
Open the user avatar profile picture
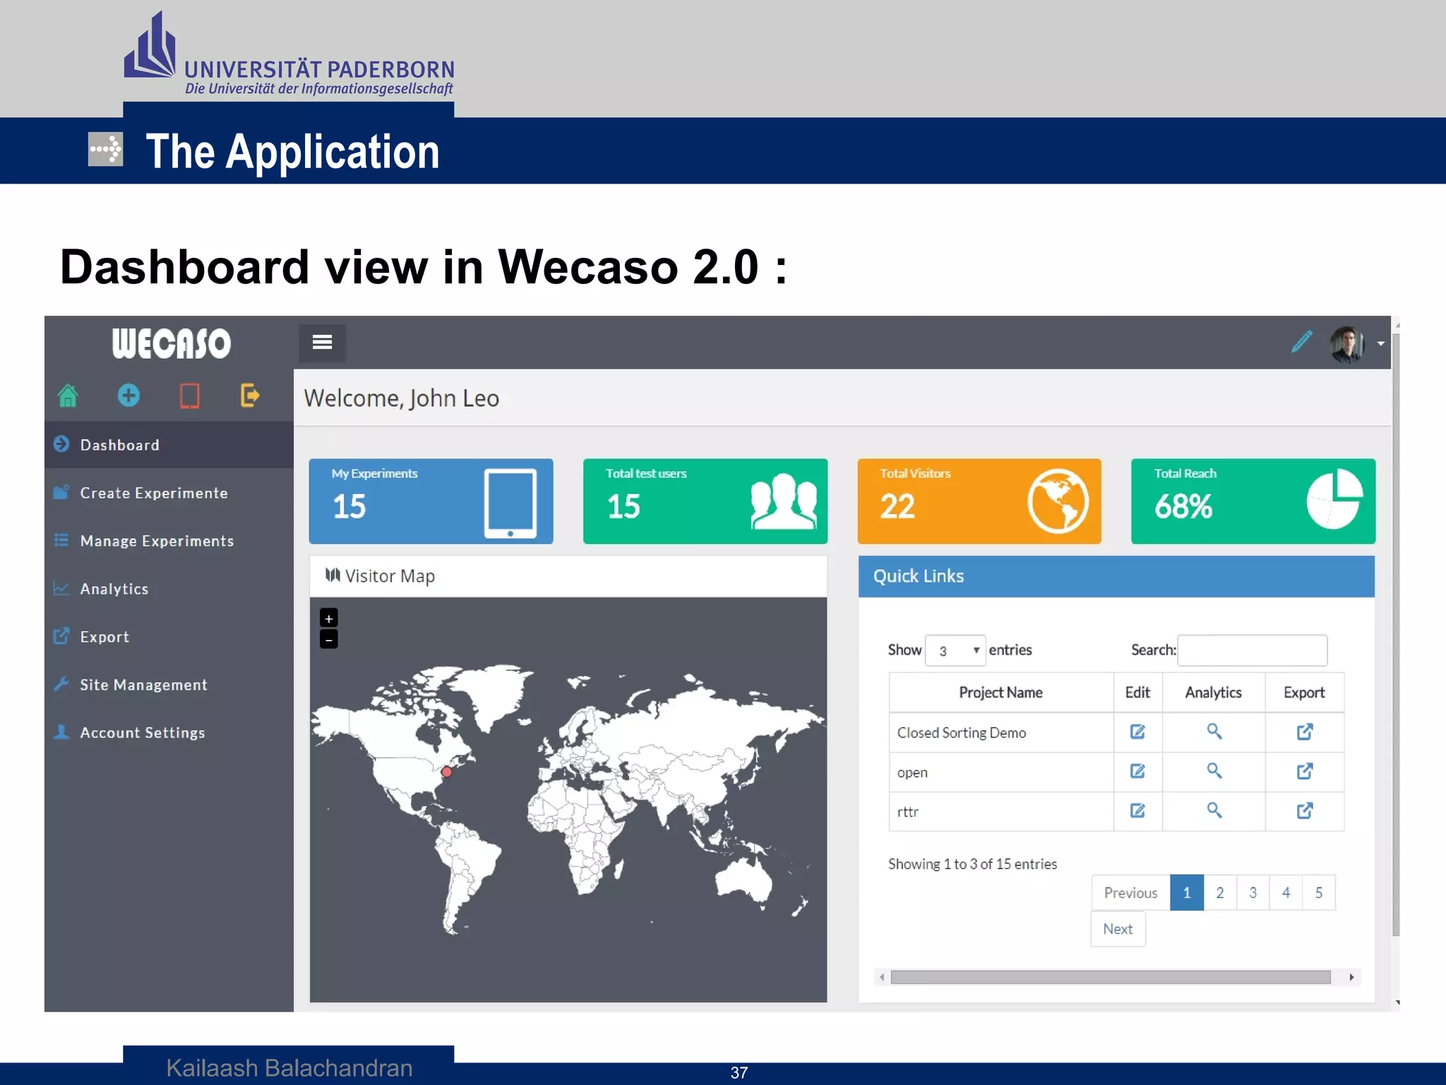[1347, 344]
